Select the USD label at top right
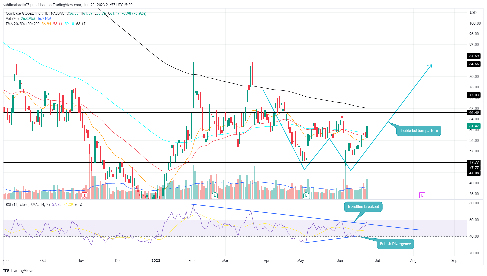The image size is (487, 276). (473, 13)
